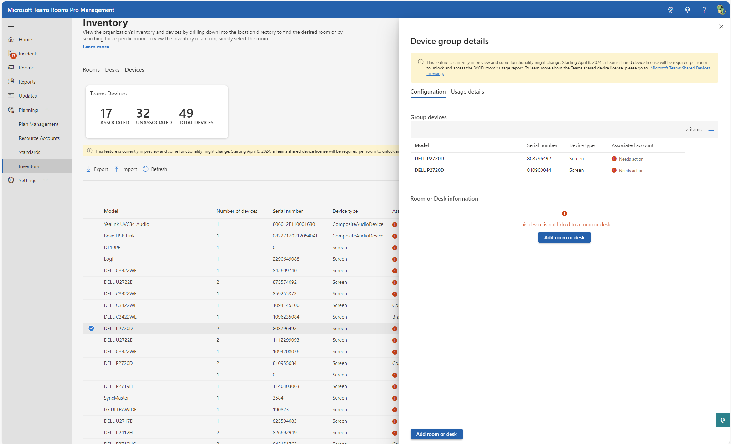The width and height of the screenshot is (731, 444).
Task: Uncheck the selected DELL P2720D row
Action: pyautogui.click(x=91, y=328)
